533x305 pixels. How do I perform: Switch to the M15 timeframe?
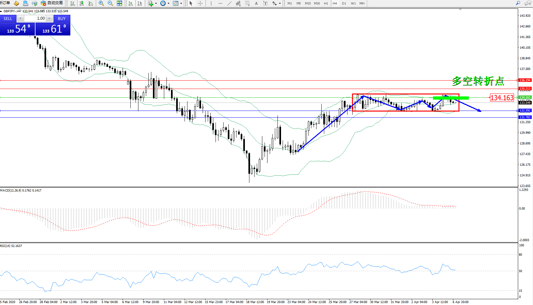tap(308, 3)
